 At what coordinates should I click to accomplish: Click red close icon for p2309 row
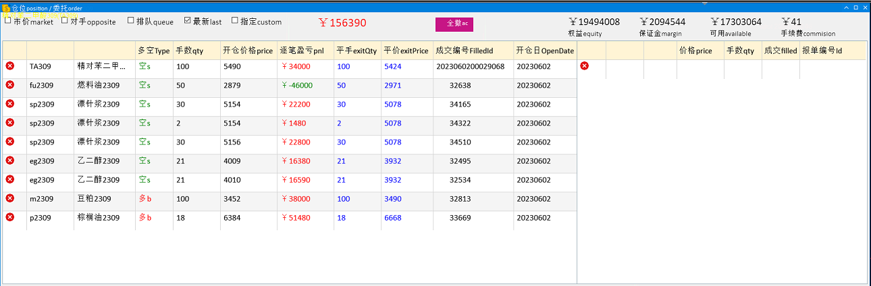coord(10,217)
